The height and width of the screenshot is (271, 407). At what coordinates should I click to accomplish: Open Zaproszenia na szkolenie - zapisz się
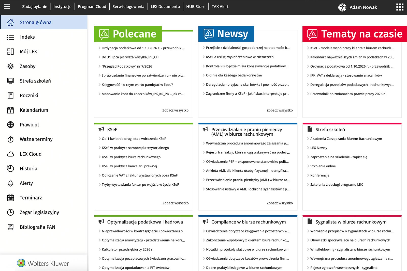coord(339,157)
